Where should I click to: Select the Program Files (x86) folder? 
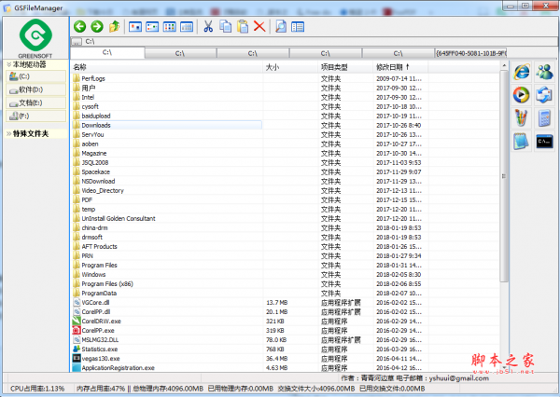tap(106, 283)
